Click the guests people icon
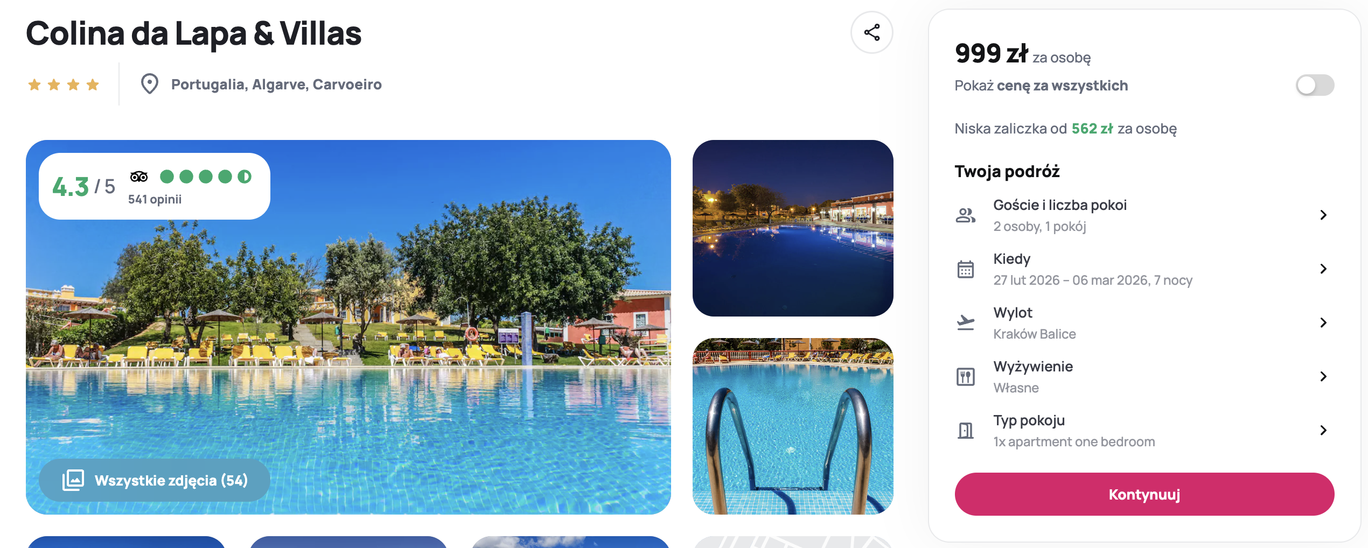 tap(965, 215)
